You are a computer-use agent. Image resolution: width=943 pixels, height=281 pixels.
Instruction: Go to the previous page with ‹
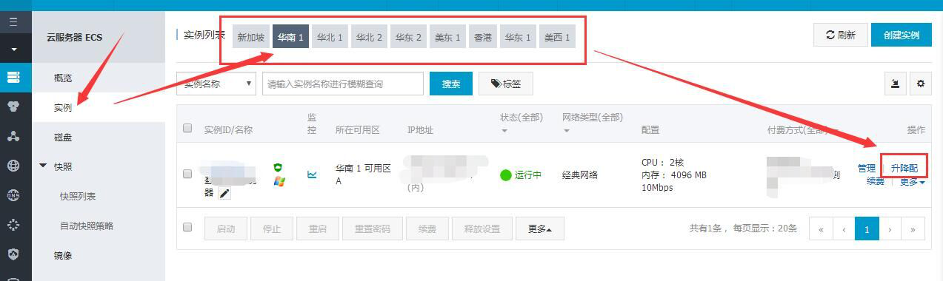(844, 229)
